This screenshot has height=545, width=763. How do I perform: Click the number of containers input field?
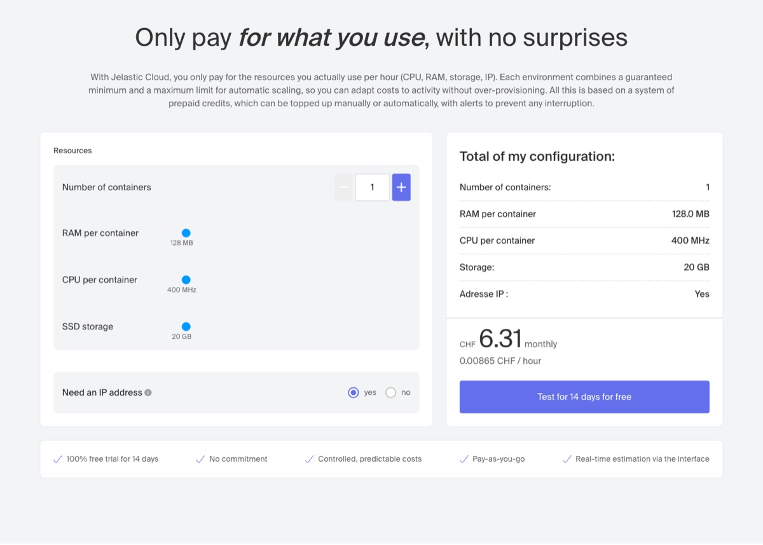point(373,187)
